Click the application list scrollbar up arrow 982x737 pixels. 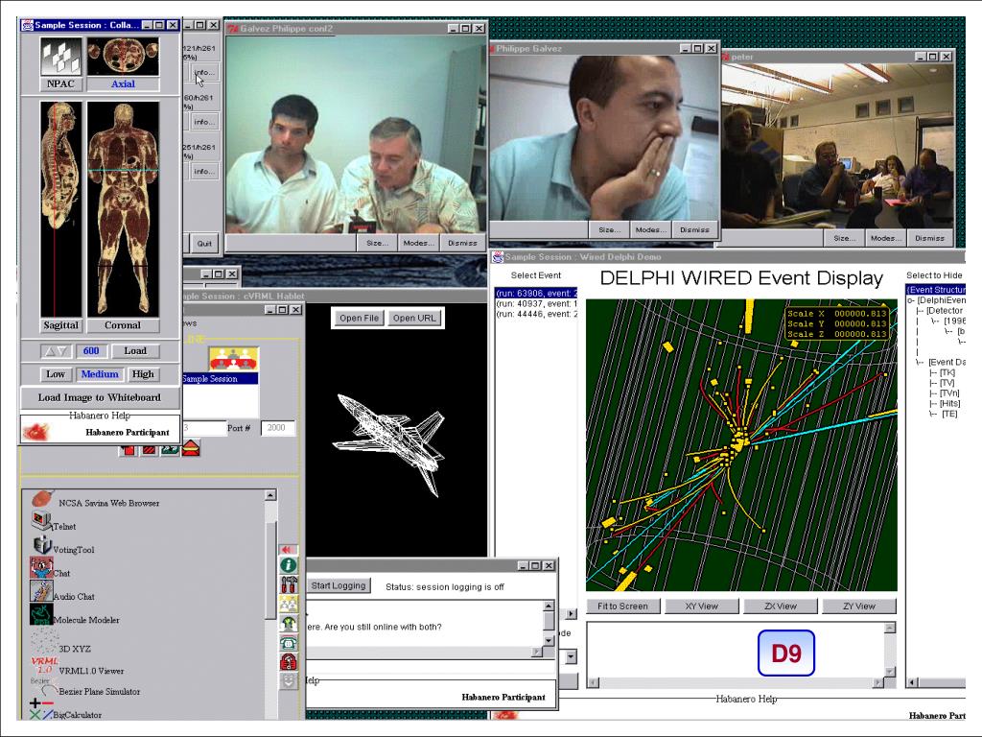[x=270, y=495]
